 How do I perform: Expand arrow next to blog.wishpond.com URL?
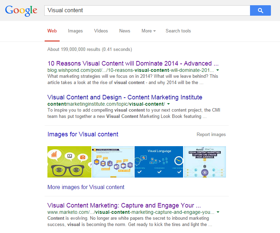[x=218, y=70]
